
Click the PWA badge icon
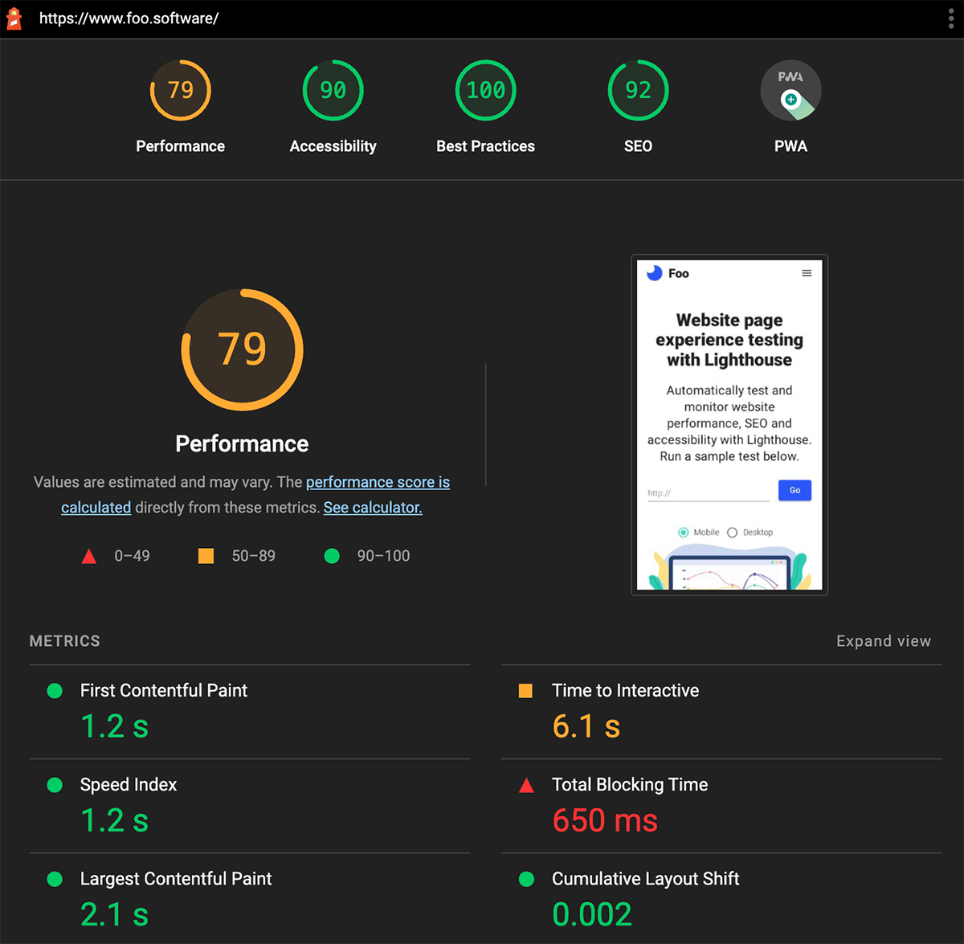pos(790,90)
